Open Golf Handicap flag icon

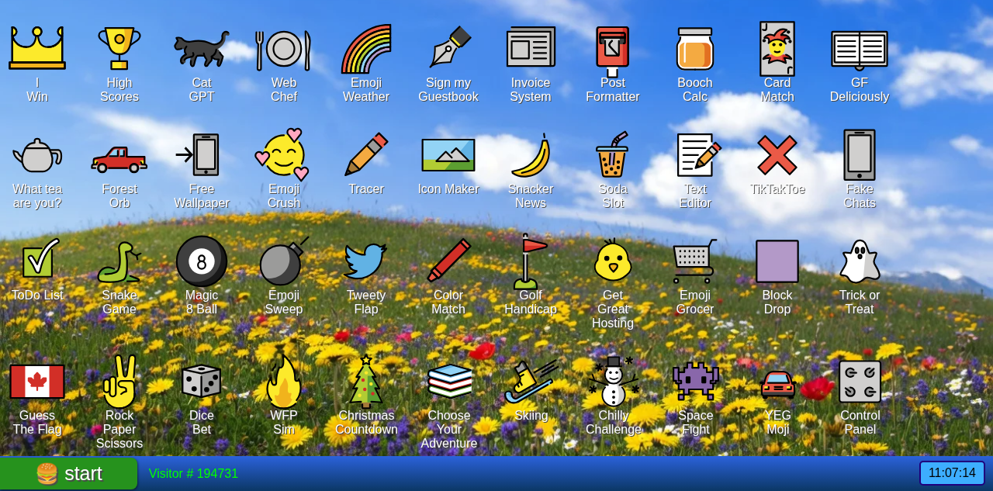point(531,261)
